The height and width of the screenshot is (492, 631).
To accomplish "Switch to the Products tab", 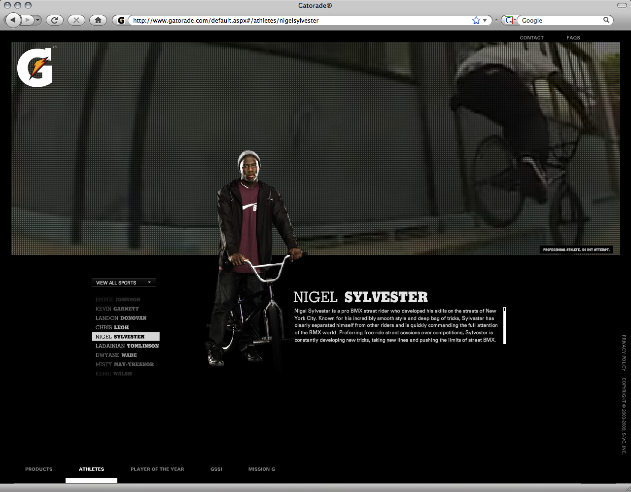I will (39, 469).
